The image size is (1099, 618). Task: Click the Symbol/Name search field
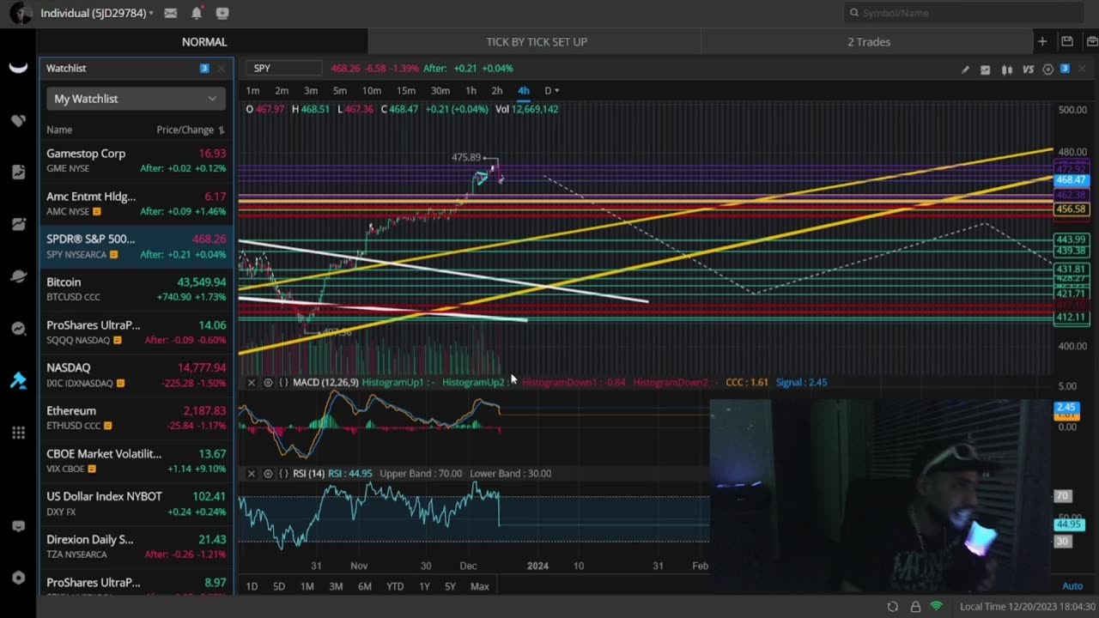963,13
